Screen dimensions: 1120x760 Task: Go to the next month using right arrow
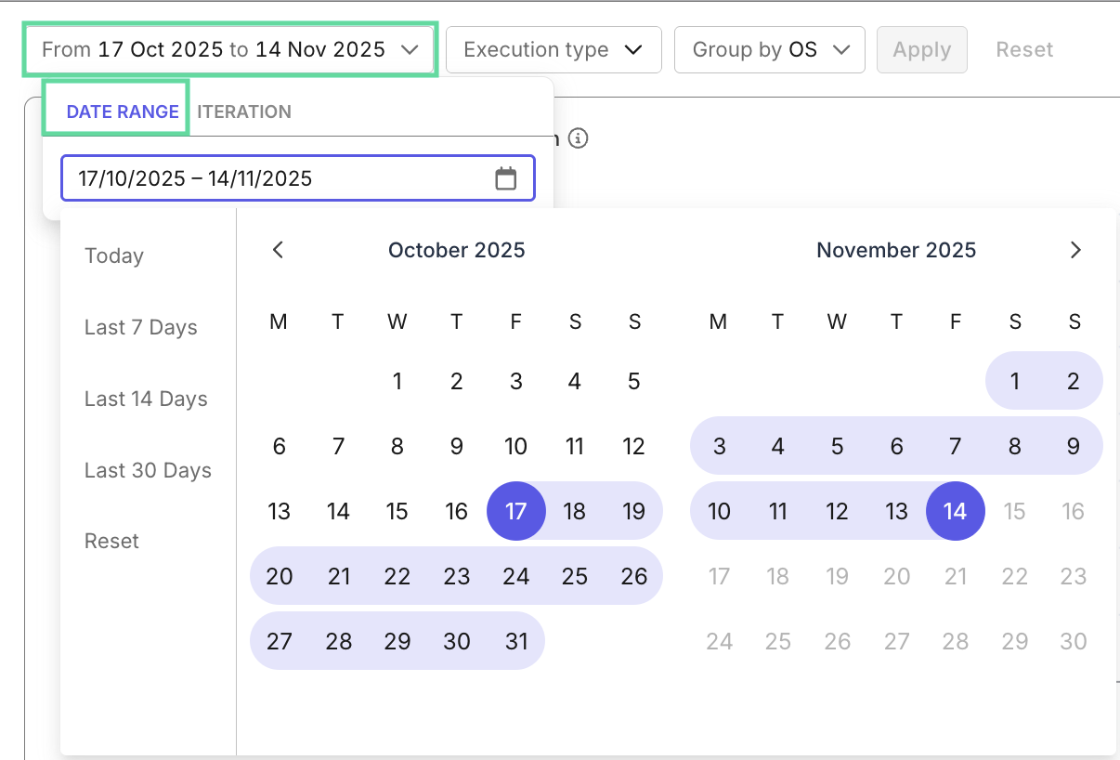(1075, 249)
